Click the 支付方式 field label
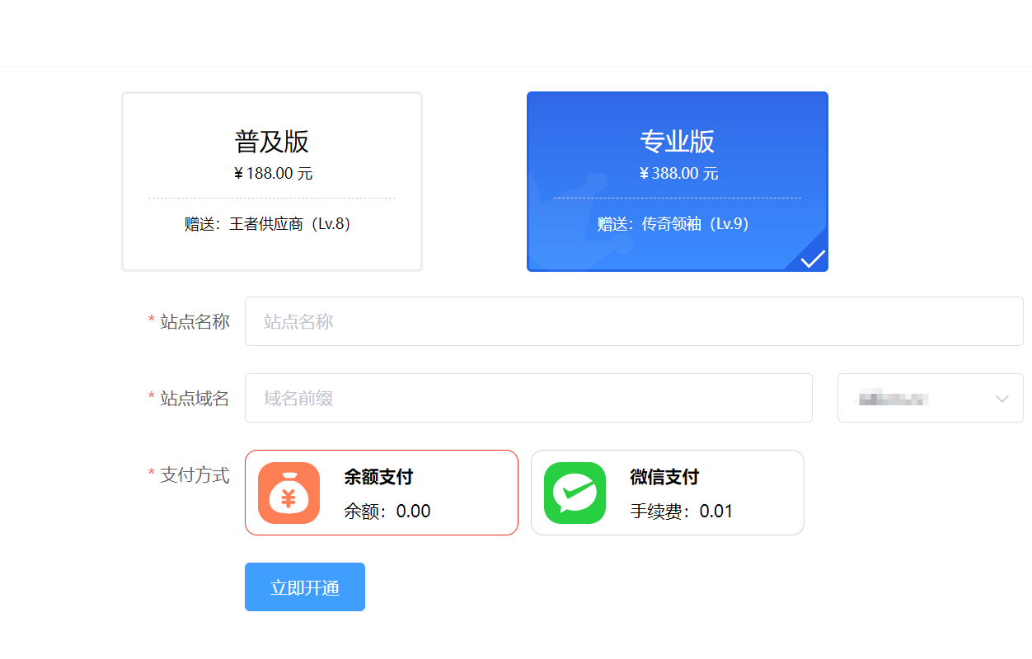Image resolution: width=1032 pixels, height=659 pixels. coord(195,475)
